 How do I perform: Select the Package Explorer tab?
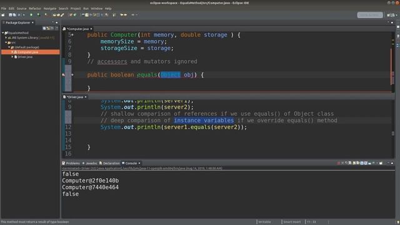(18, 22)
